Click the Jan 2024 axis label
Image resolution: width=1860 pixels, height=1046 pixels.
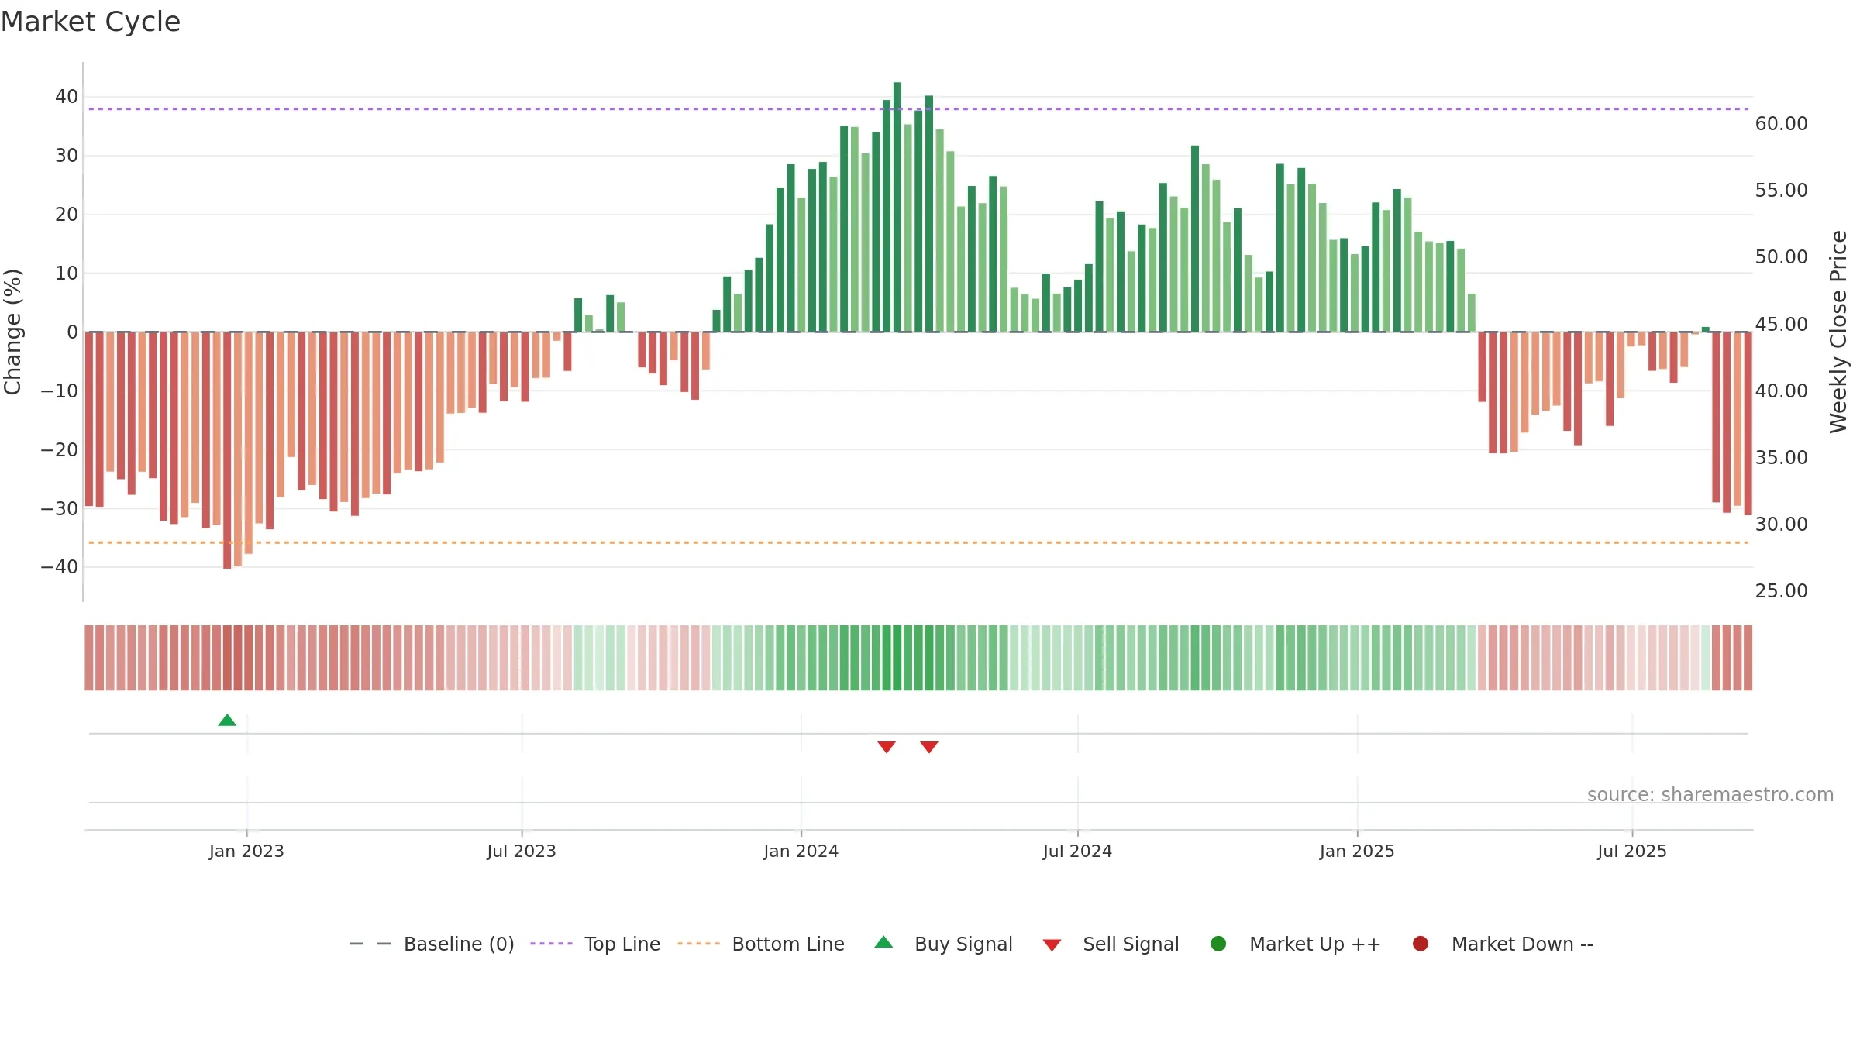point(801,852)
